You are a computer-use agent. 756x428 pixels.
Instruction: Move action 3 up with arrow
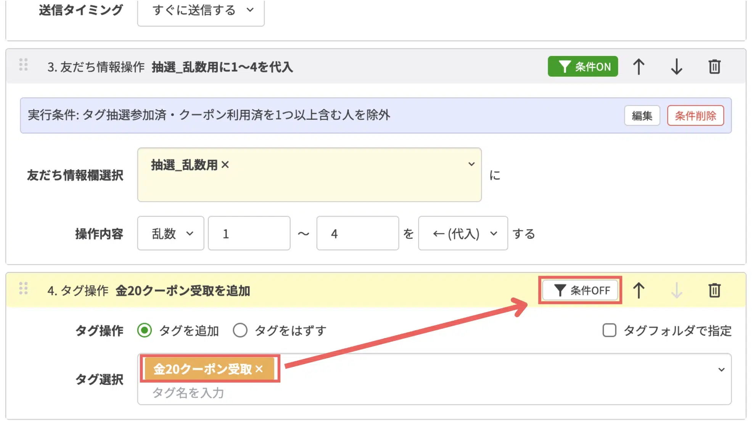[x=639, y=67]
